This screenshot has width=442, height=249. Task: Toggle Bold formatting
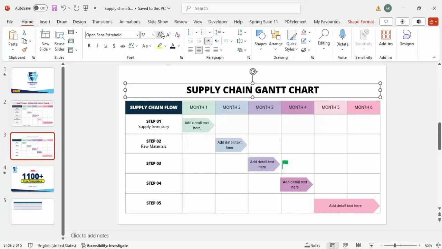click(x=89, y=46)
